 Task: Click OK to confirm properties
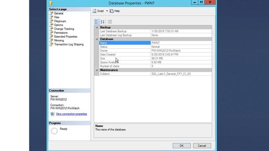(x=182, y=146)
